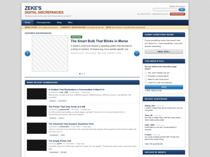Viewport: 210px width, 157px height.
Task: Open 'view full guestbook' link
Action: point(154,144)
